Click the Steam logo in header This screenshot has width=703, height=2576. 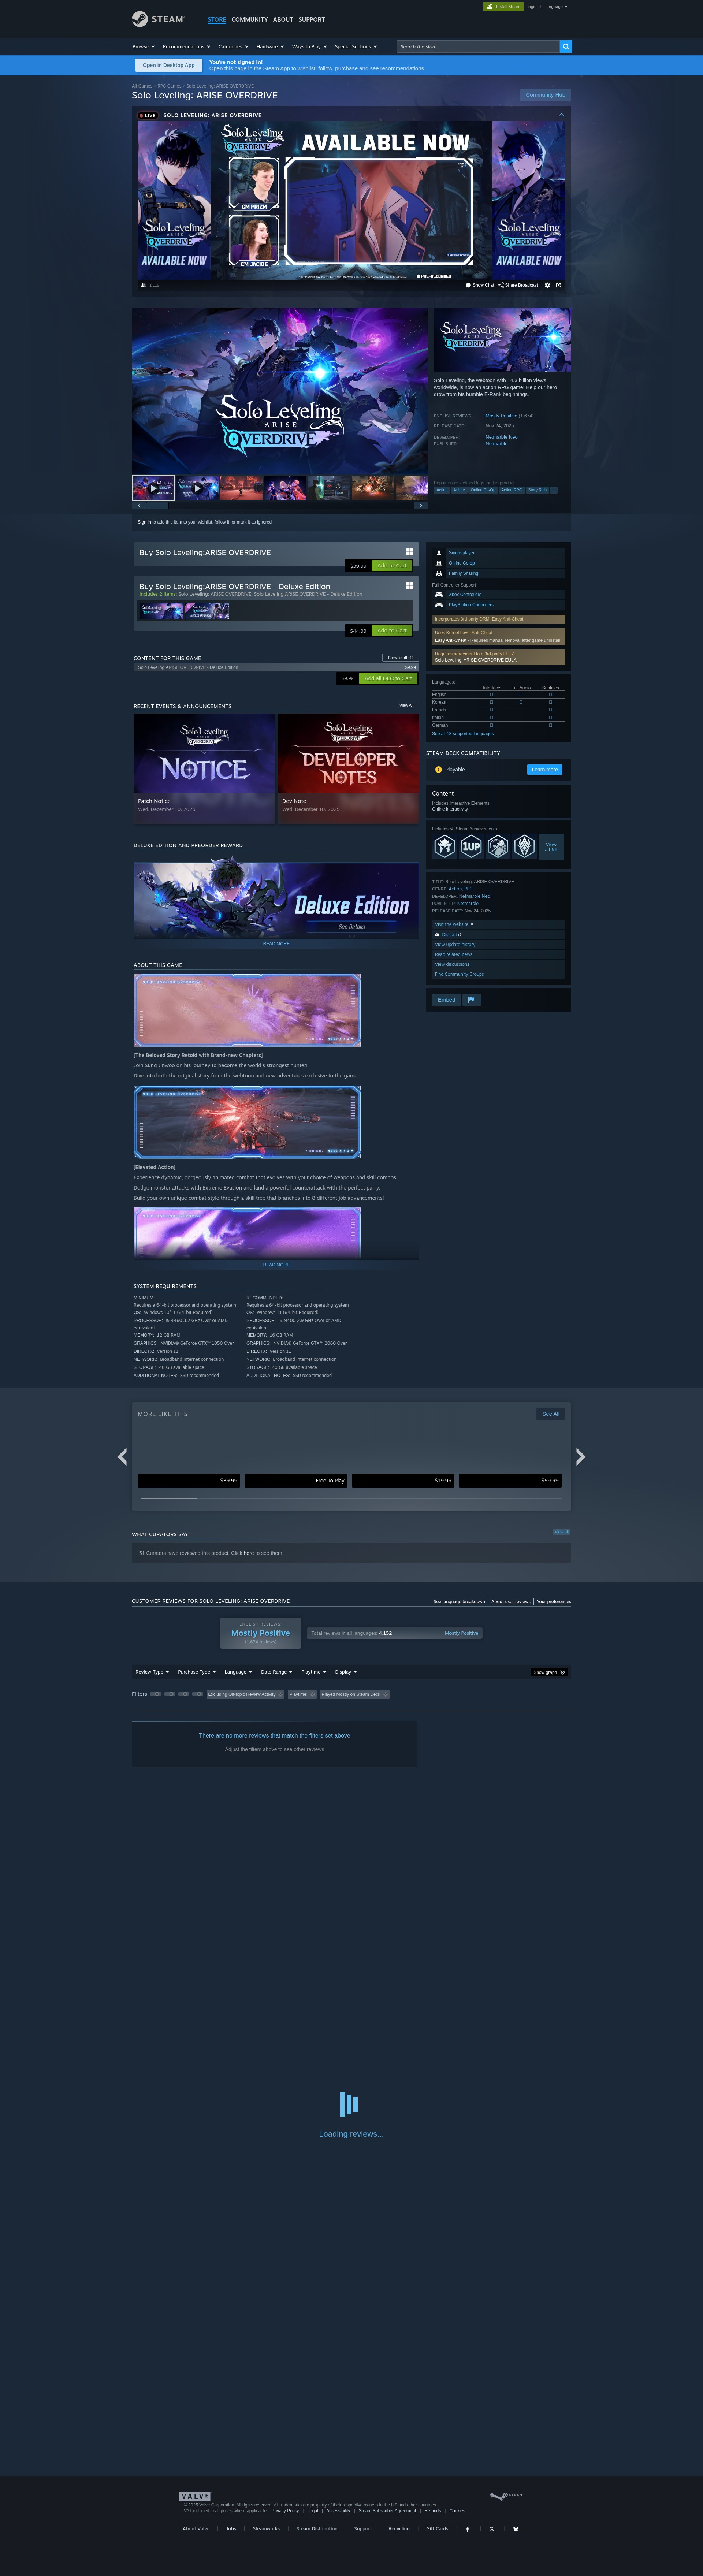click(x=158, y=19)
